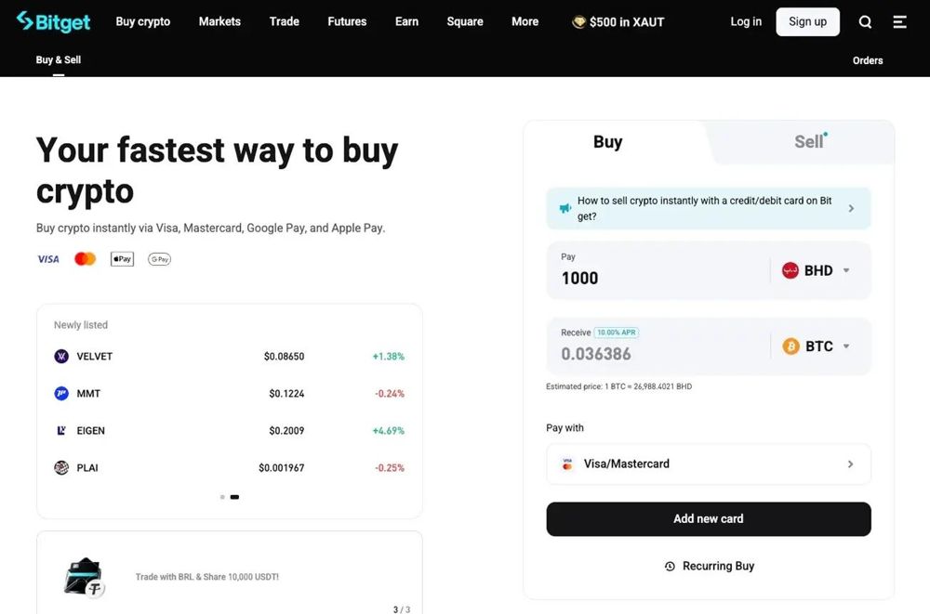
Task: Click the Recurring Buy clock icon
Action: pos(670,567)
